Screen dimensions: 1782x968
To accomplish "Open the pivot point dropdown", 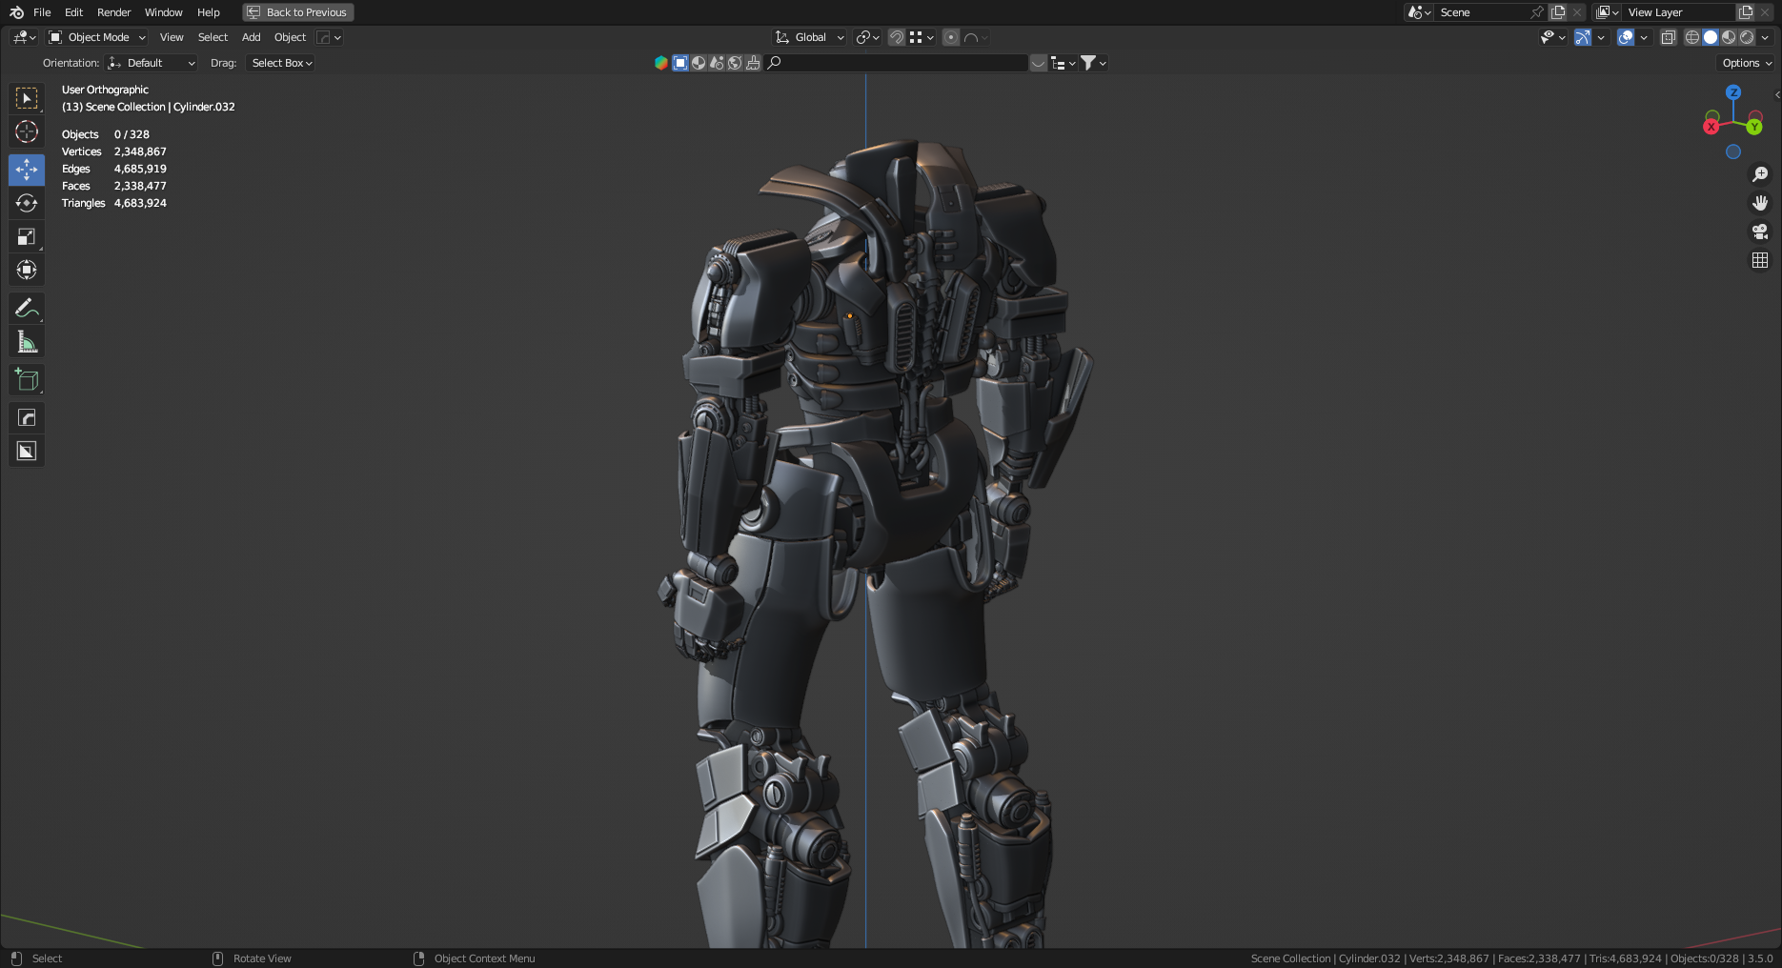I will (867, 37).
